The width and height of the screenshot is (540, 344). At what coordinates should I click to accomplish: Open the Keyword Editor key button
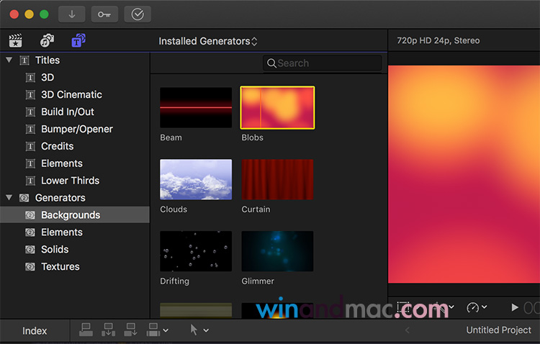click(104, 14)
